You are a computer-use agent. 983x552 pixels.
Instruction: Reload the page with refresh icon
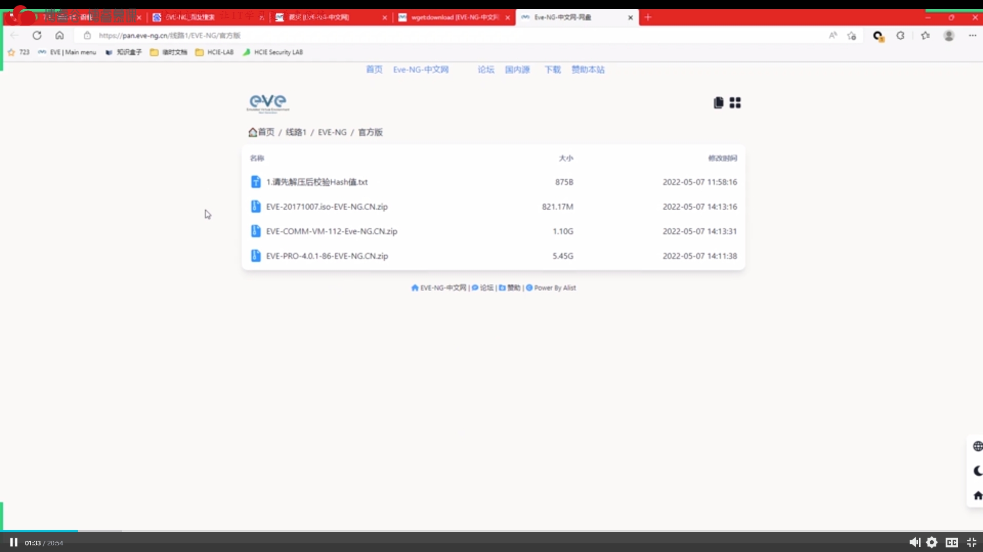(x=37, y=35)
